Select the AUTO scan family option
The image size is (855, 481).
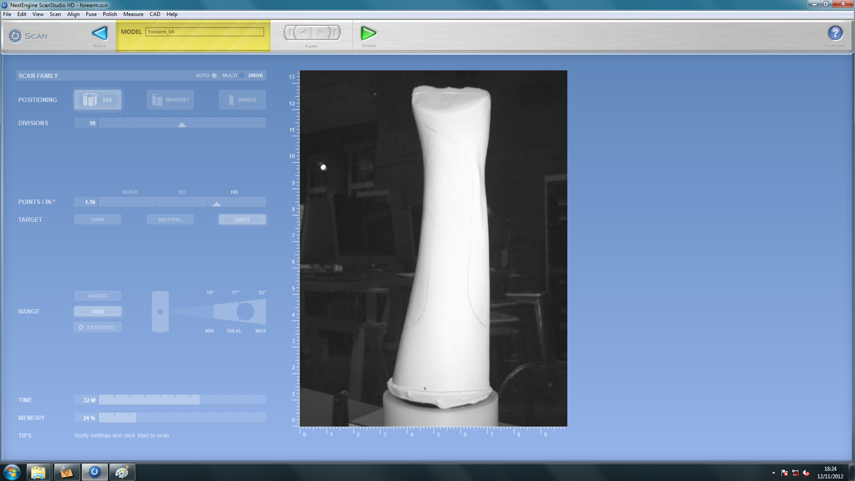(x=213, y=75)
